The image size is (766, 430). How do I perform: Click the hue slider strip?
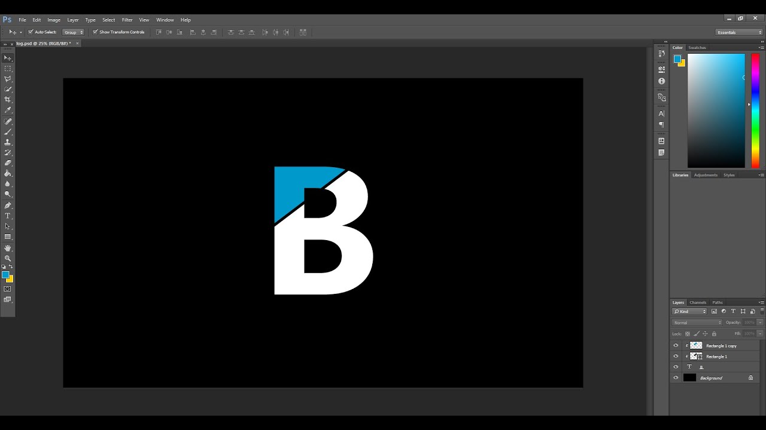pyautogui.click(x=755, y=110)
